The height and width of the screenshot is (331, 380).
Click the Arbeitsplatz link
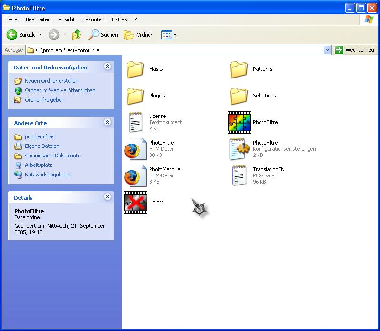(x=39, y=165)
